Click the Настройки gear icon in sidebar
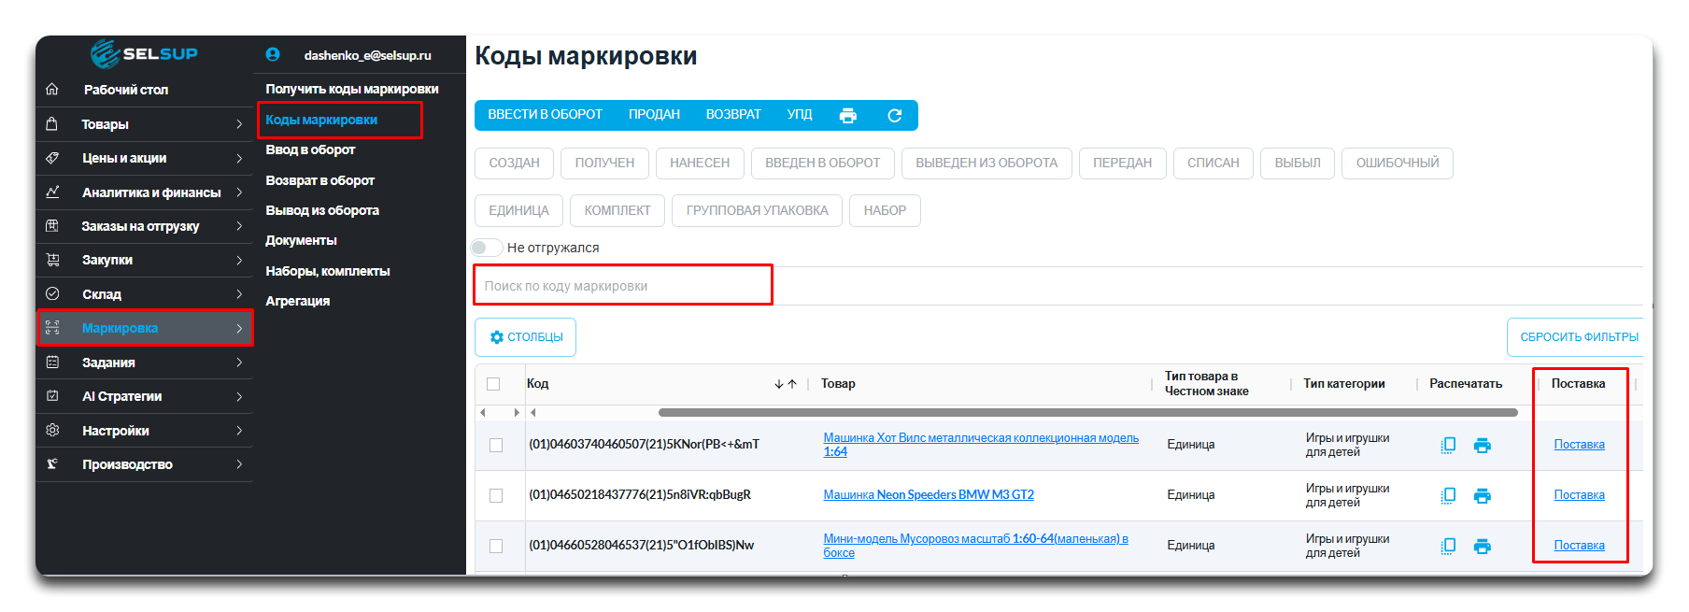Image resolution: width=1689 pixels, height=612 pixels. [x=52, y=431]
